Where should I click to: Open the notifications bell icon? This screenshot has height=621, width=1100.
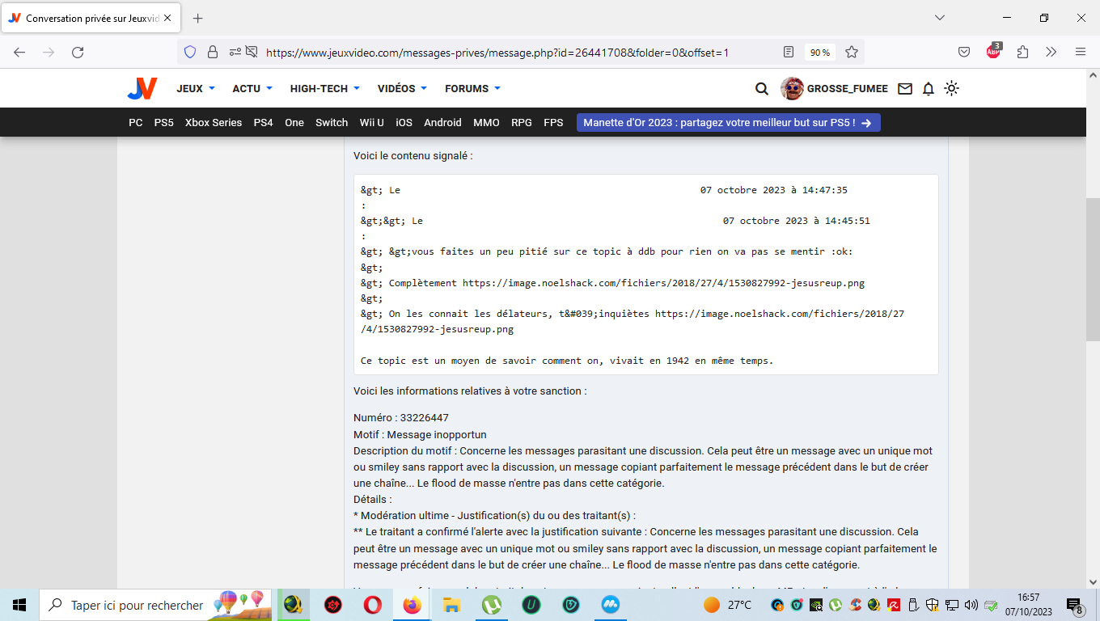[929, 89]
